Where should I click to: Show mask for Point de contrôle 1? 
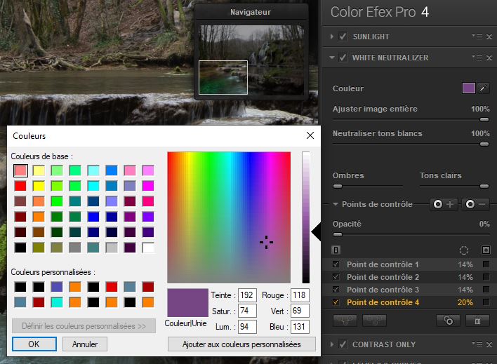[486, 264]
